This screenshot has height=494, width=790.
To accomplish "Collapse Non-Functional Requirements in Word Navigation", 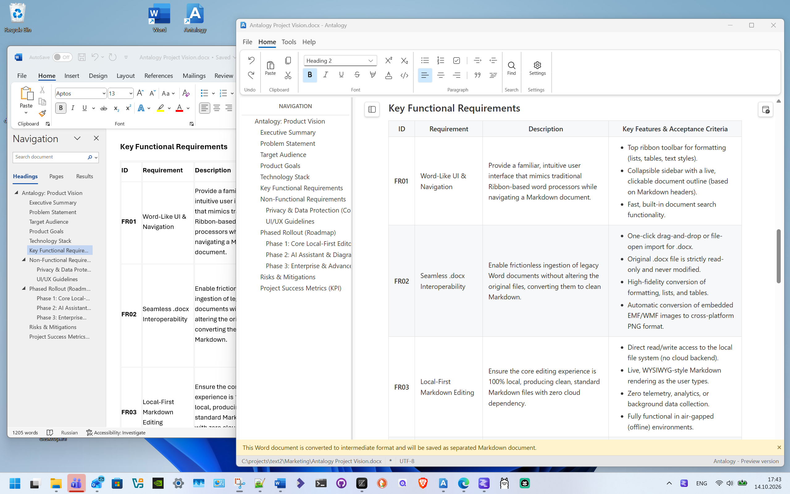I will point(23,260).
